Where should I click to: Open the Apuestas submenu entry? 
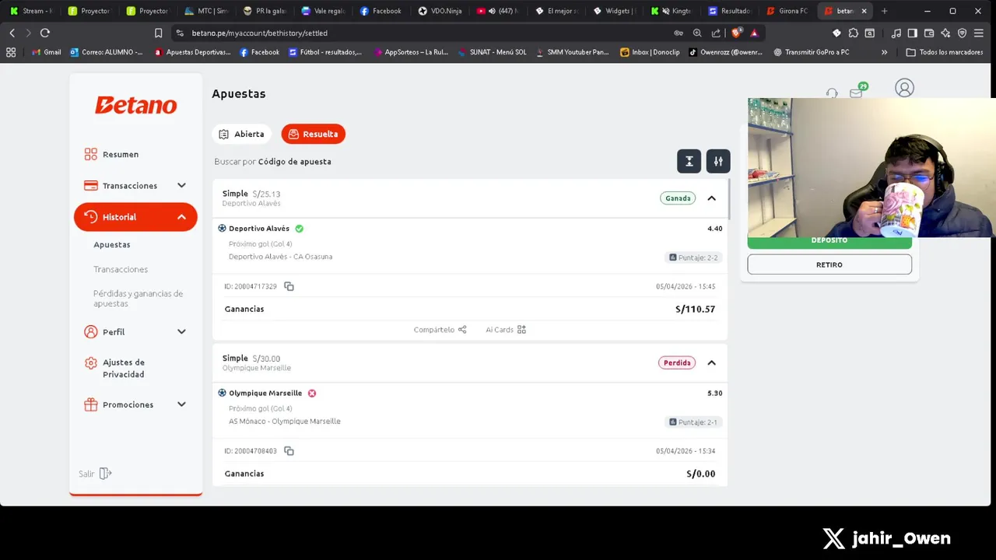click(x=112, y=244)
